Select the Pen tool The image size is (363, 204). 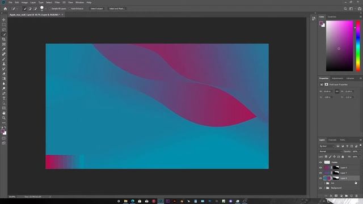[x=4, y=93]
